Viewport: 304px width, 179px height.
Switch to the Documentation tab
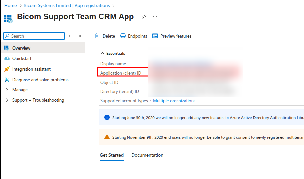coord(147,155)
